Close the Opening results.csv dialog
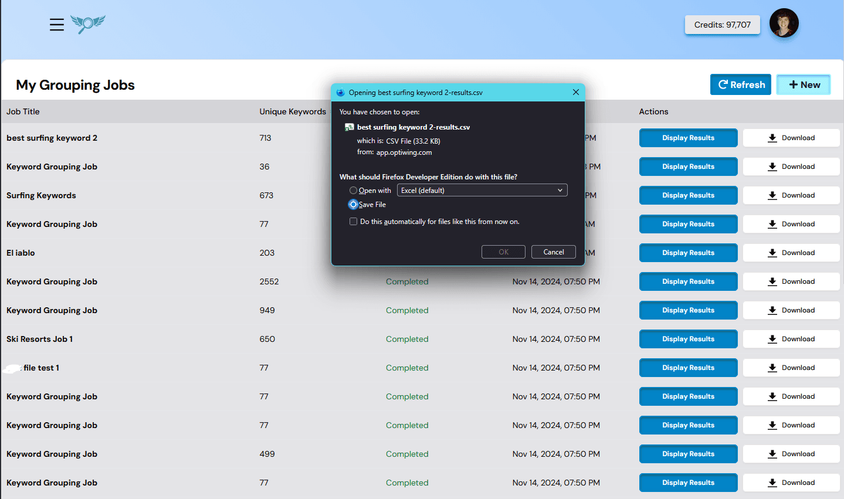The height and width of the screenshot is (499, 844). click(575, 92)
